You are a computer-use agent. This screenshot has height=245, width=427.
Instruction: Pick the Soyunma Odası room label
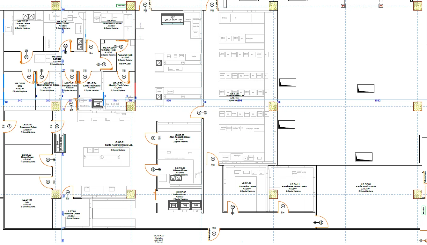[x=28, y=127]
